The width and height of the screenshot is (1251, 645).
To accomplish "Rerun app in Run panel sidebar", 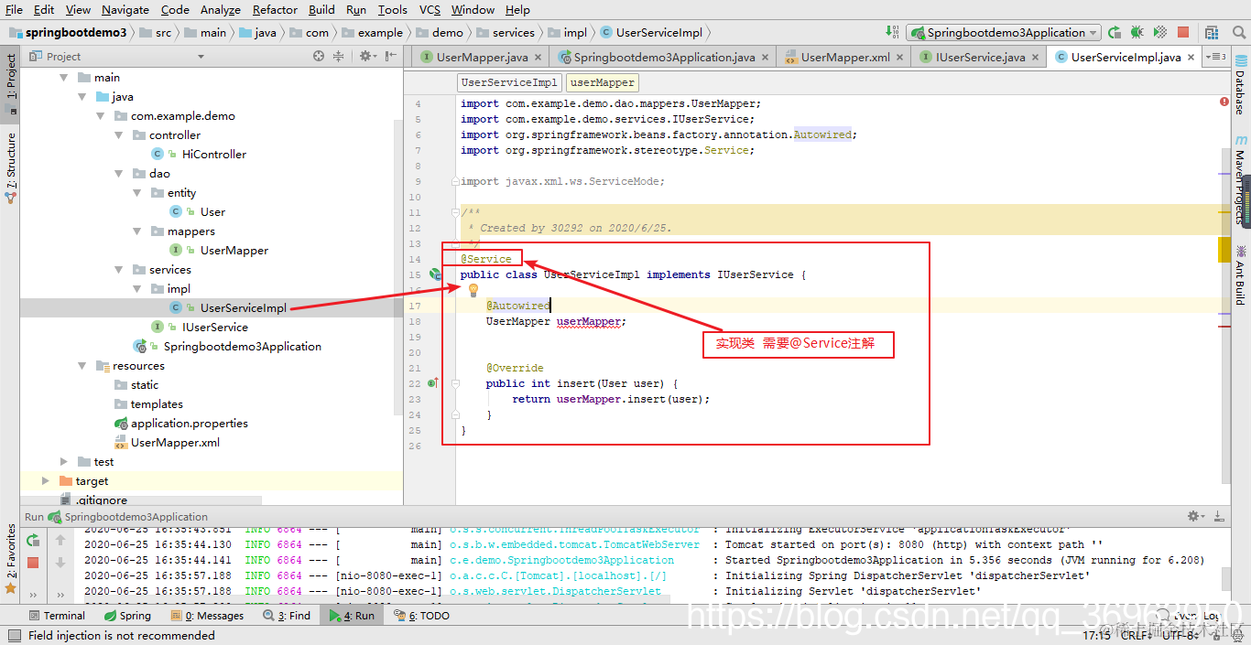I will coord(33,540).
